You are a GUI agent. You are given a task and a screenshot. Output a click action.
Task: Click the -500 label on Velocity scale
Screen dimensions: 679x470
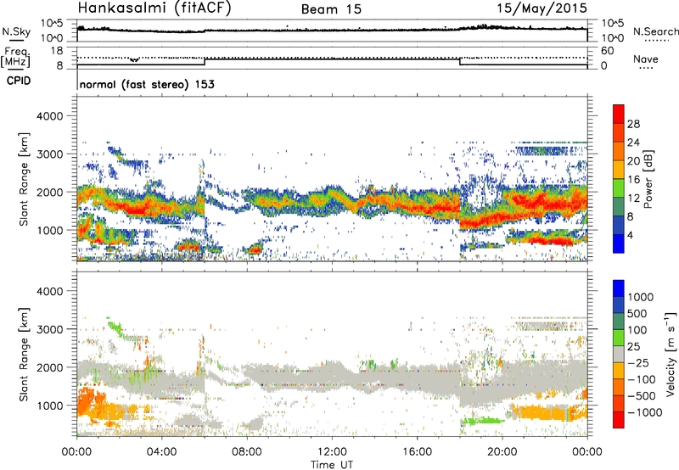tap(642, 396)
